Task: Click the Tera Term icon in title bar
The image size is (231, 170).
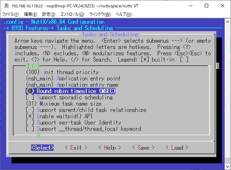Action: pyautogui.click(x=6, y=6)
